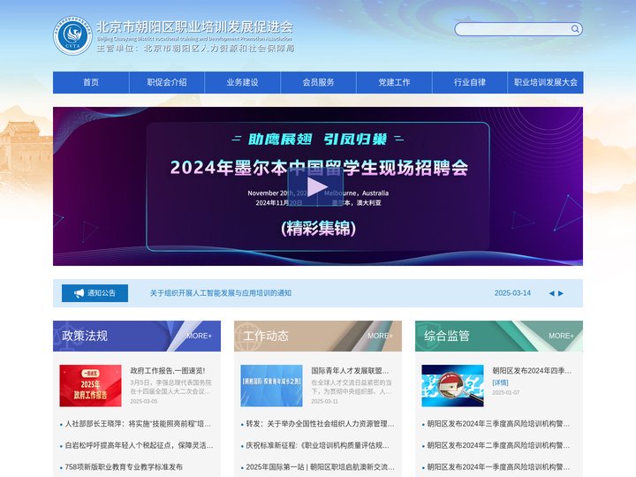Show previous notice with left arrow

[551, 293]
